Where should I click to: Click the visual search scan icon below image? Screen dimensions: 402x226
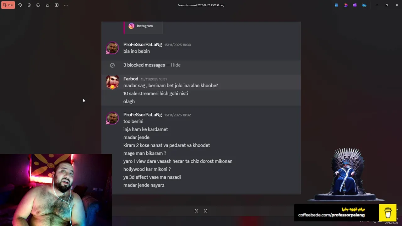click(196, 211)
